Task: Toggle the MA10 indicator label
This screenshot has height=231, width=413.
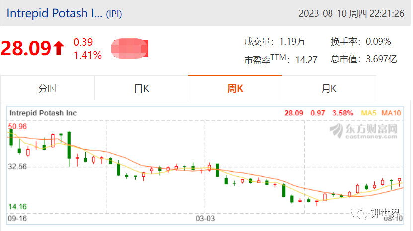Action: pos(391,113)
